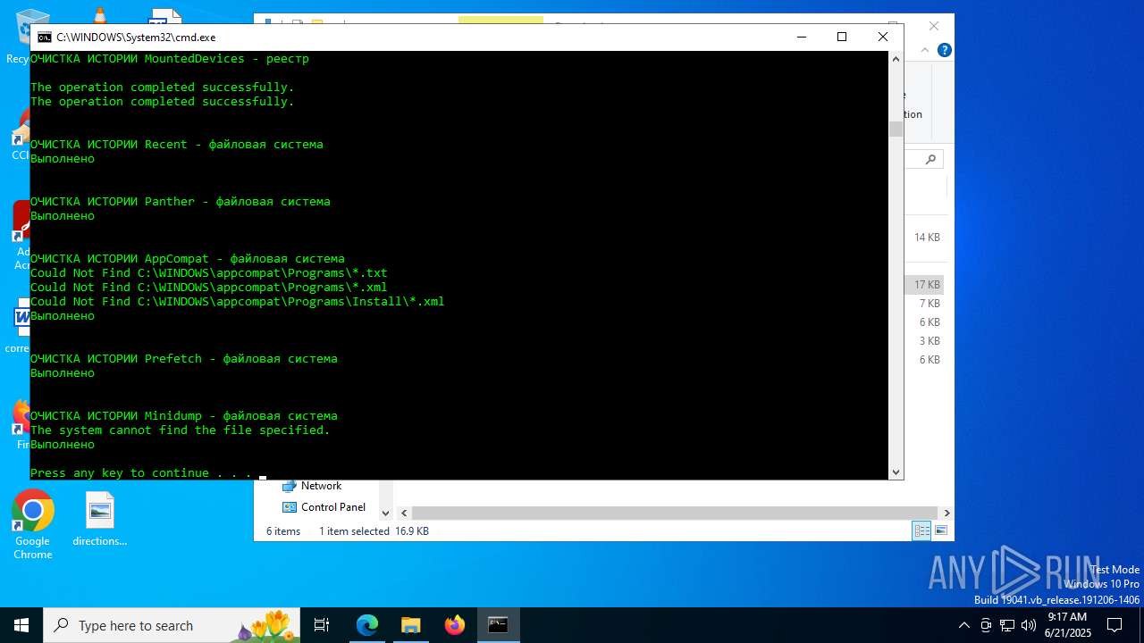Click 'Press any key to continue' line
Viewport: 1144px width, 643px height.
point(141,473)
